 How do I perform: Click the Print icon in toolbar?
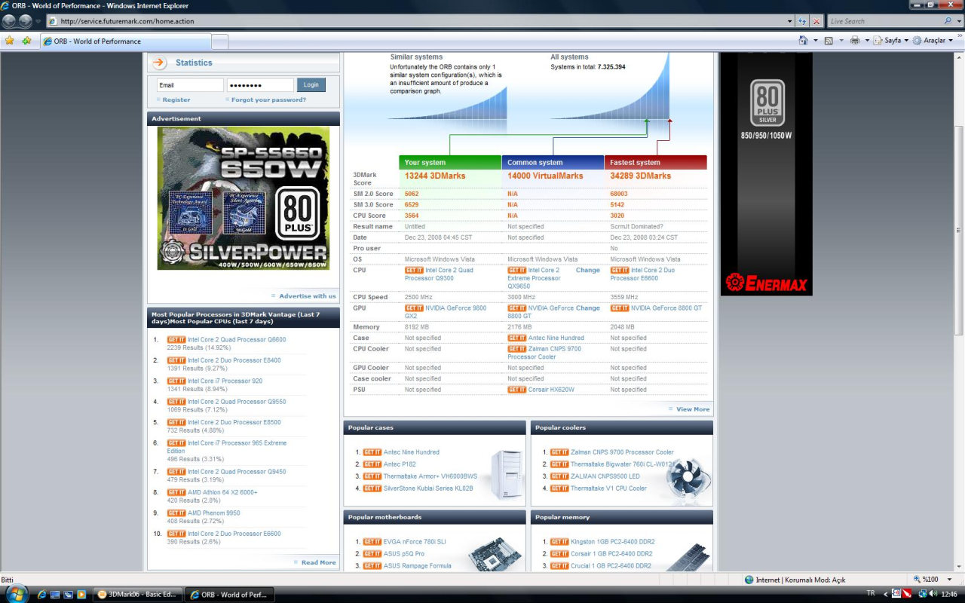tap(855, 41)
